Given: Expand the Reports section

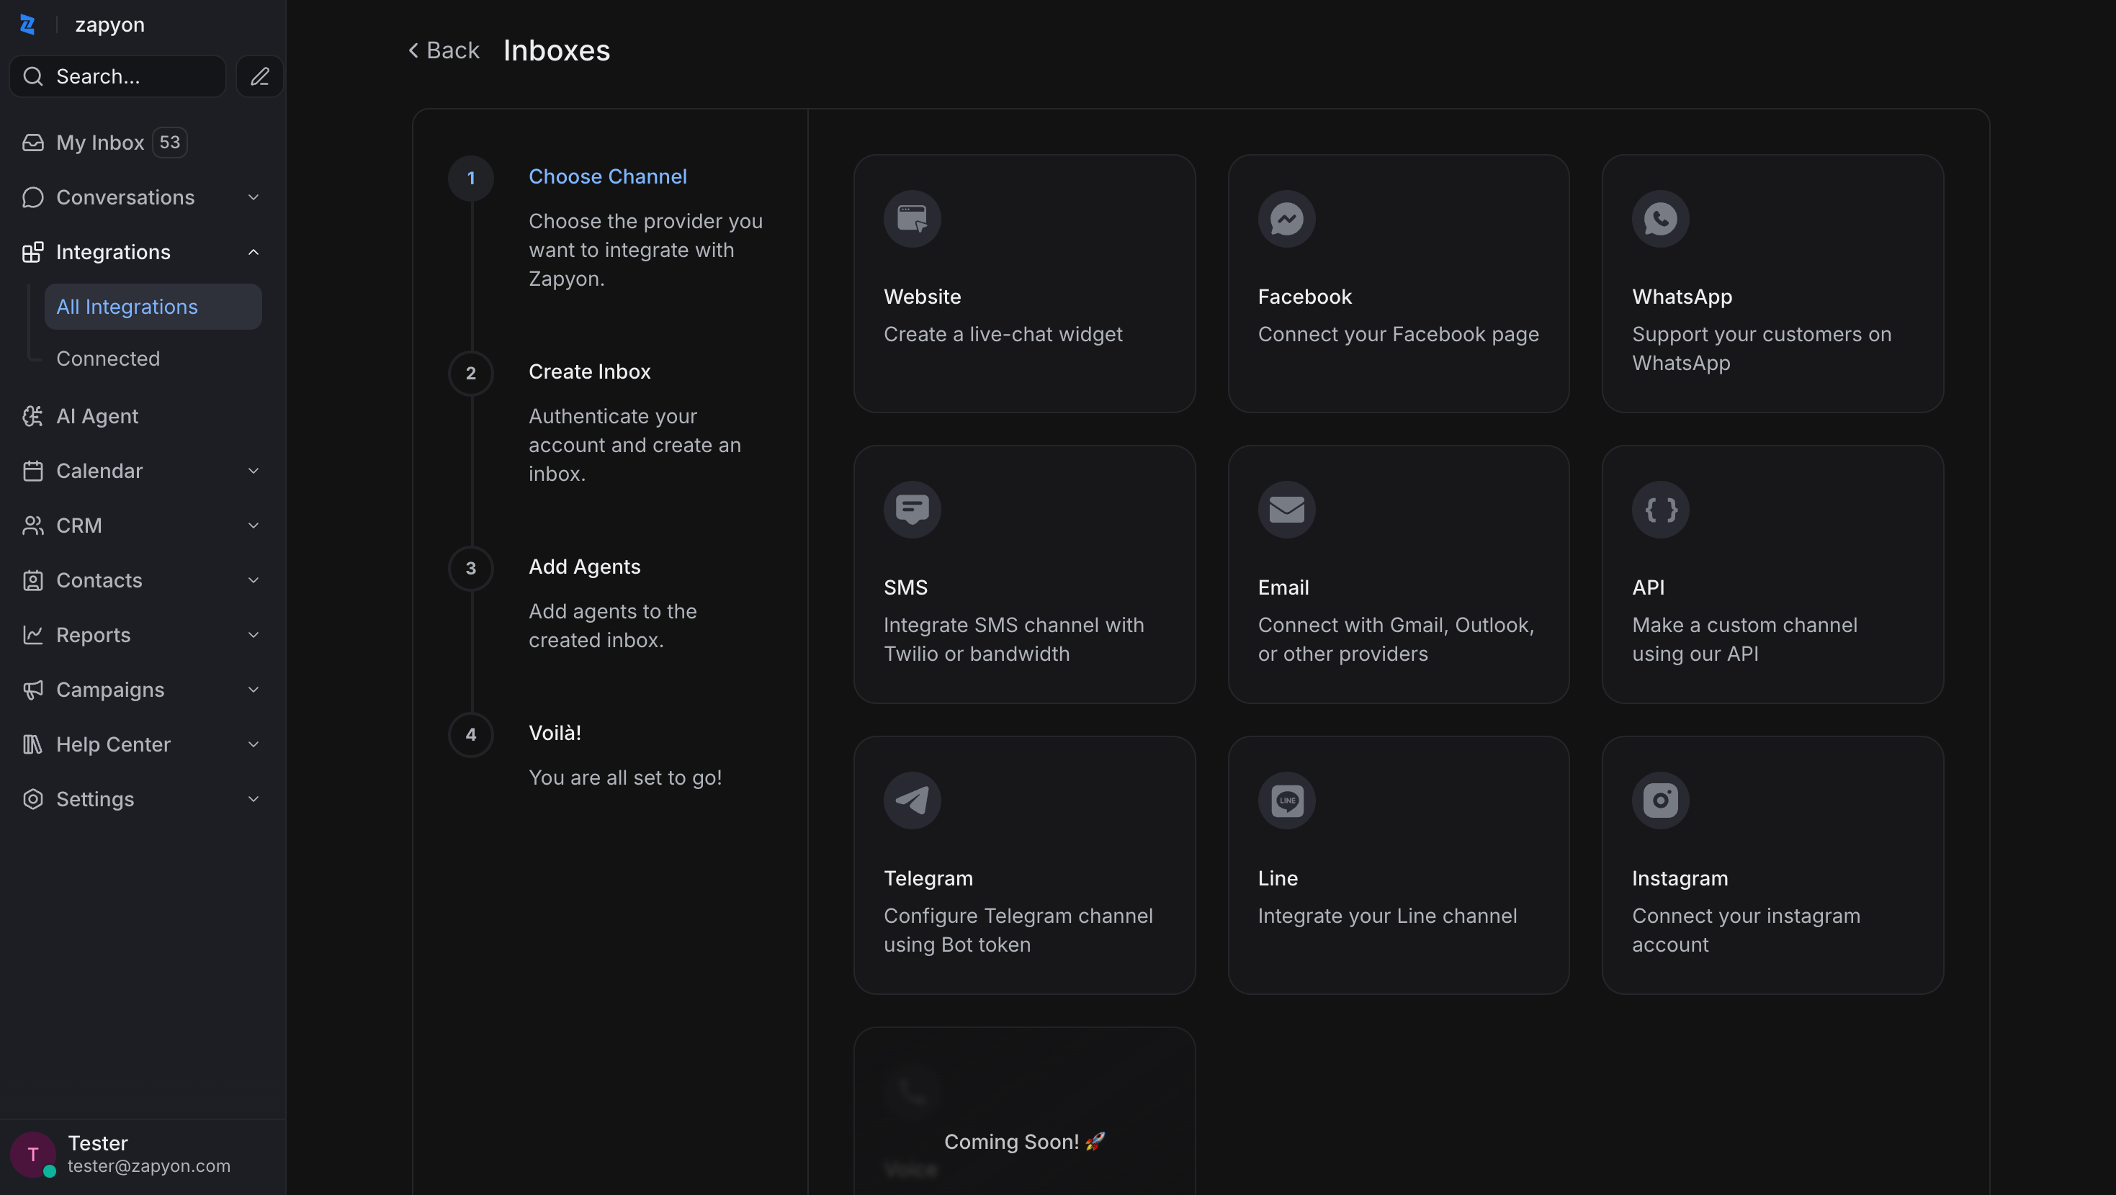Looking at the screenshot, I should [x=253, y=634].
